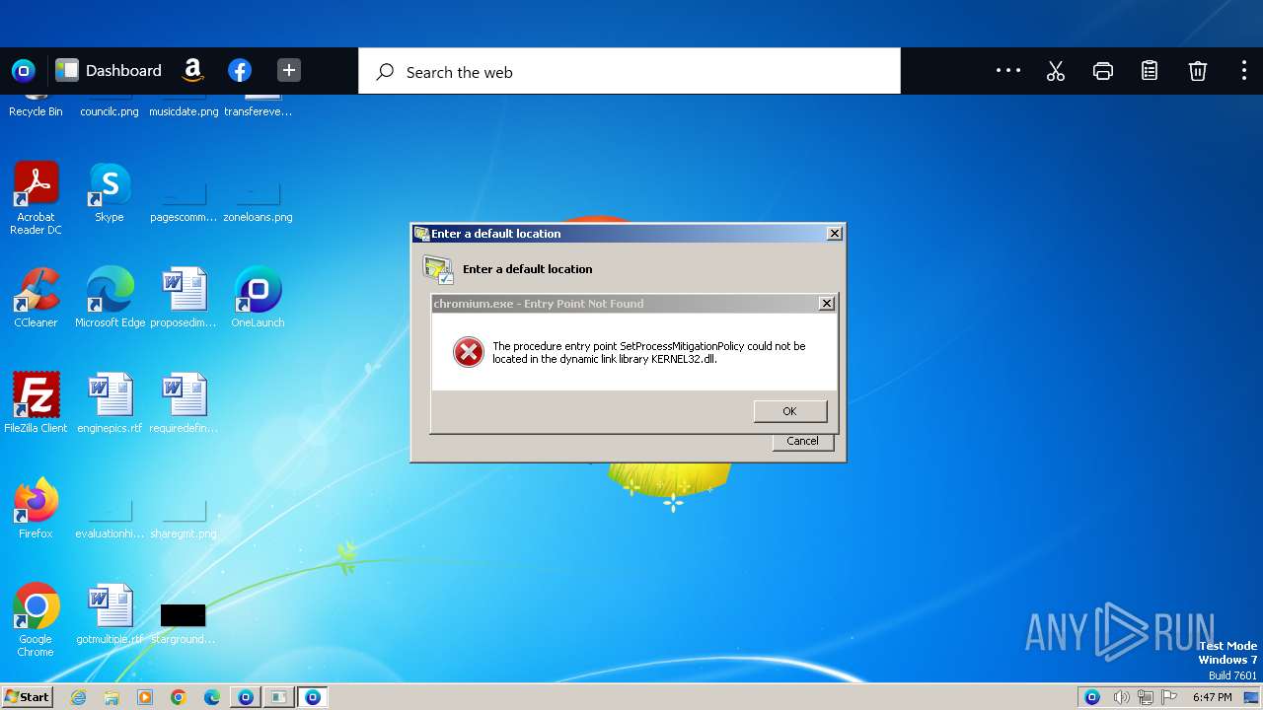The height and width of the screenshot is (710, 1263).
Task: Open the volume speaker tray icon
Action: click(x=1122, y=697)
